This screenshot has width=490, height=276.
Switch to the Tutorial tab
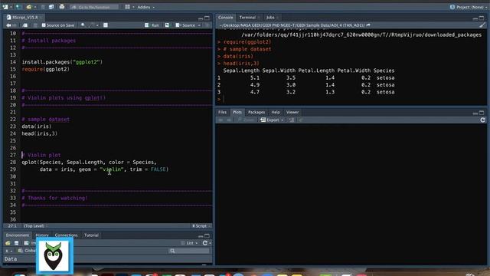tap(91, 235)
